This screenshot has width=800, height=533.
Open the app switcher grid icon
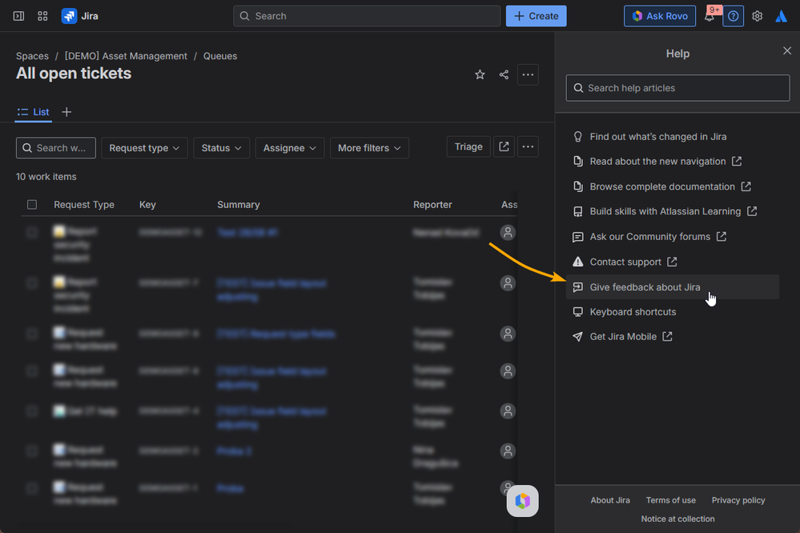click(x=43, y=16)
